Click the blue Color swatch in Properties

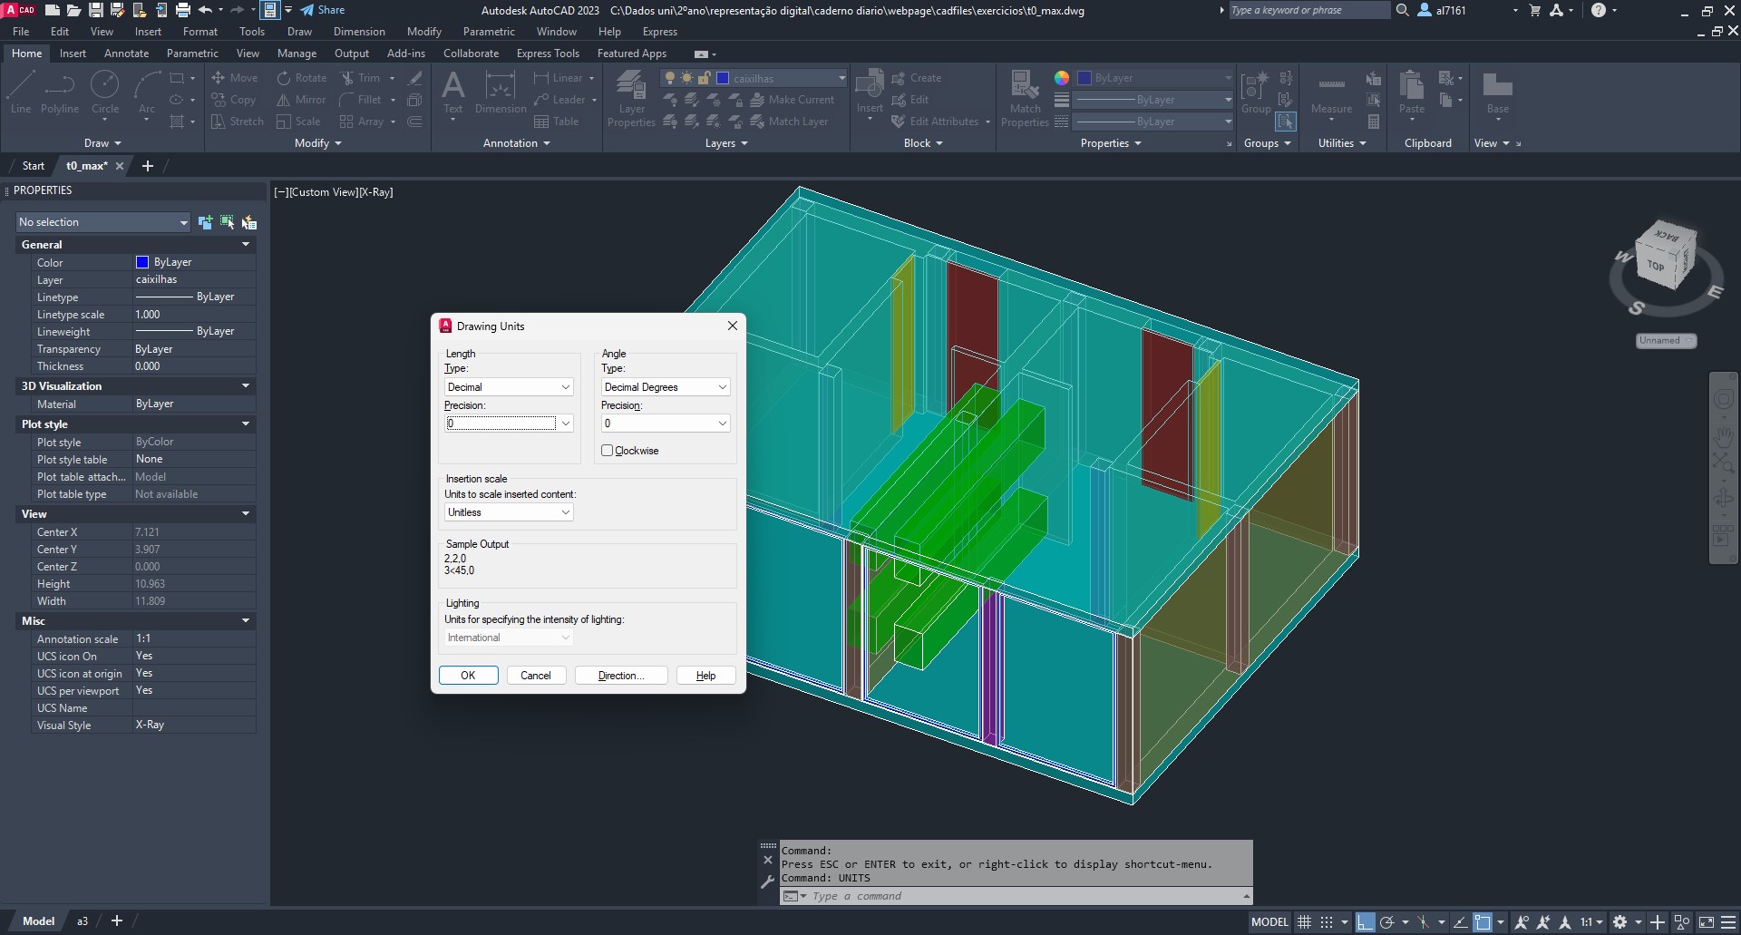click(x=142, y=262)
